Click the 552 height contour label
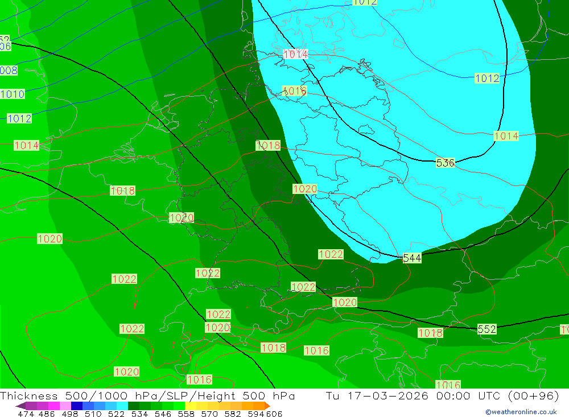The width and height of the screenshot is (569, 417). (x=486, y=329)
